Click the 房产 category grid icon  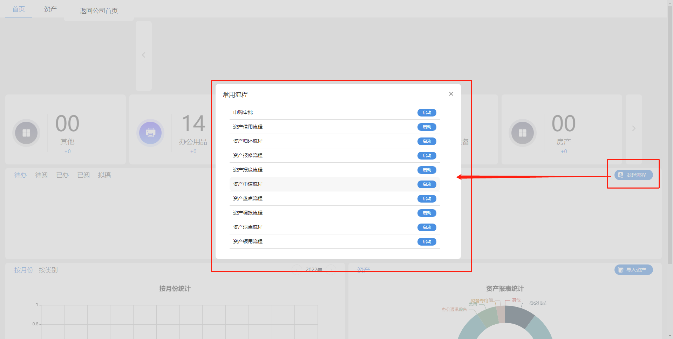pos(523,133)
